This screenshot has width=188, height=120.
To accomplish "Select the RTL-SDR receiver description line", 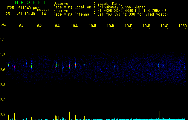I will point(130,10).
